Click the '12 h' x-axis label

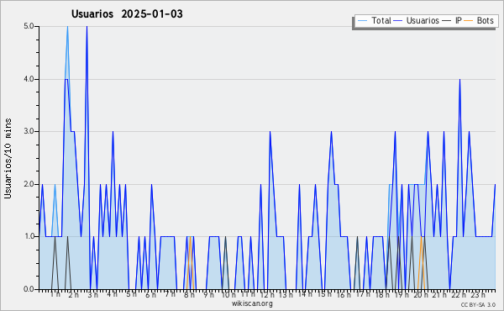[267, 294]
